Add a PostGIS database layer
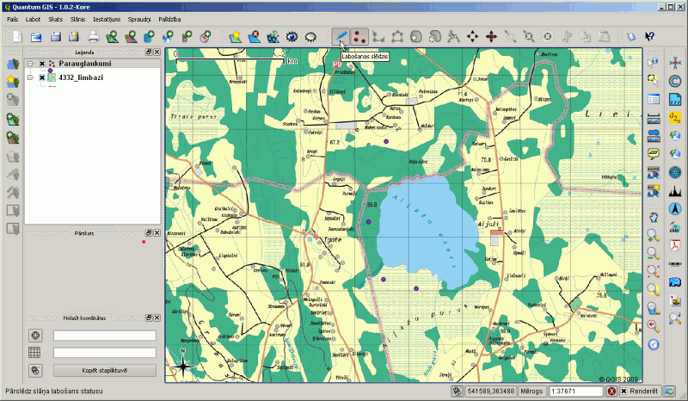Screen dimensions: 688x401 [x=149, y=36]
